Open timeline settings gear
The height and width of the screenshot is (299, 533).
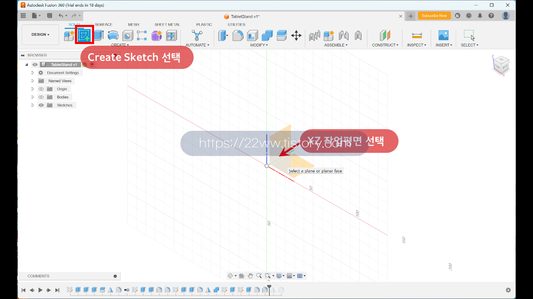click(508, 290)
